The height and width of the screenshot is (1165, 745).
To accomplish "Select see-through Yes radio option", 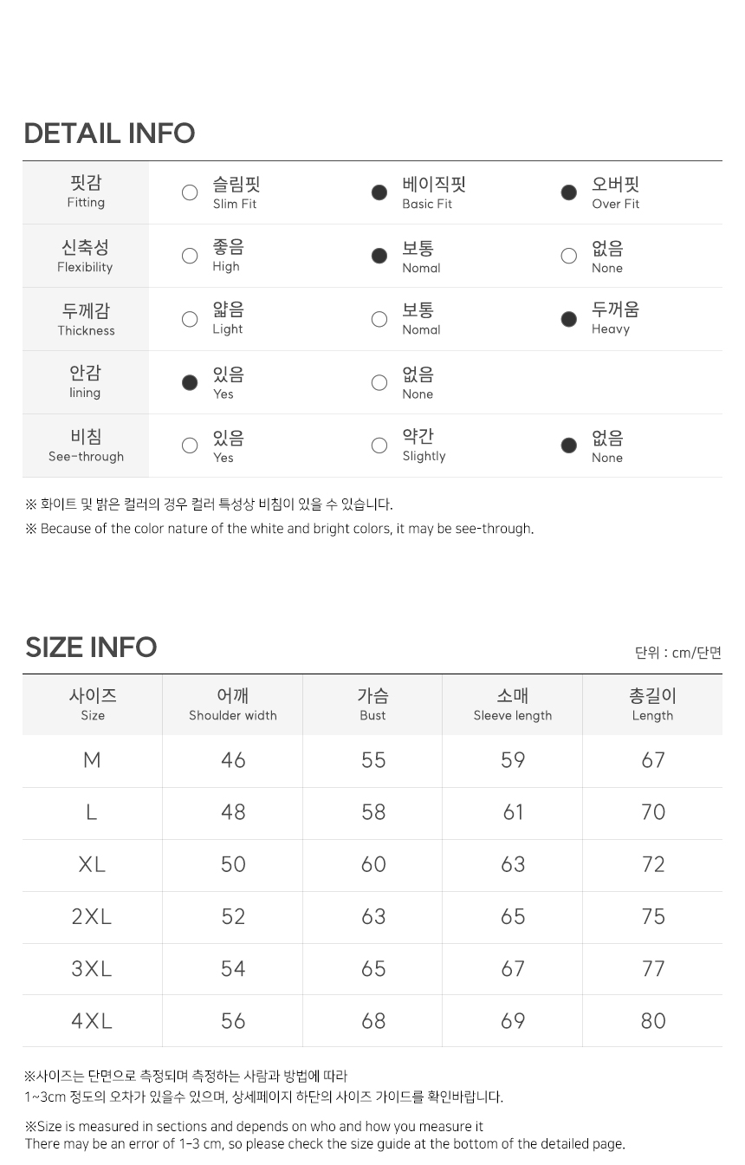I will pos(190,446).
